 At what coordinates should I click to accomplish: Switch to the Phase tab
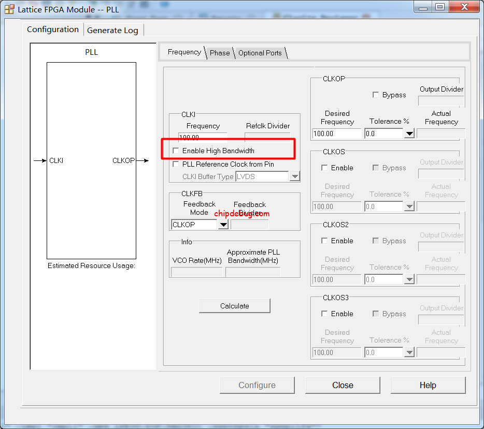[220, 53]
